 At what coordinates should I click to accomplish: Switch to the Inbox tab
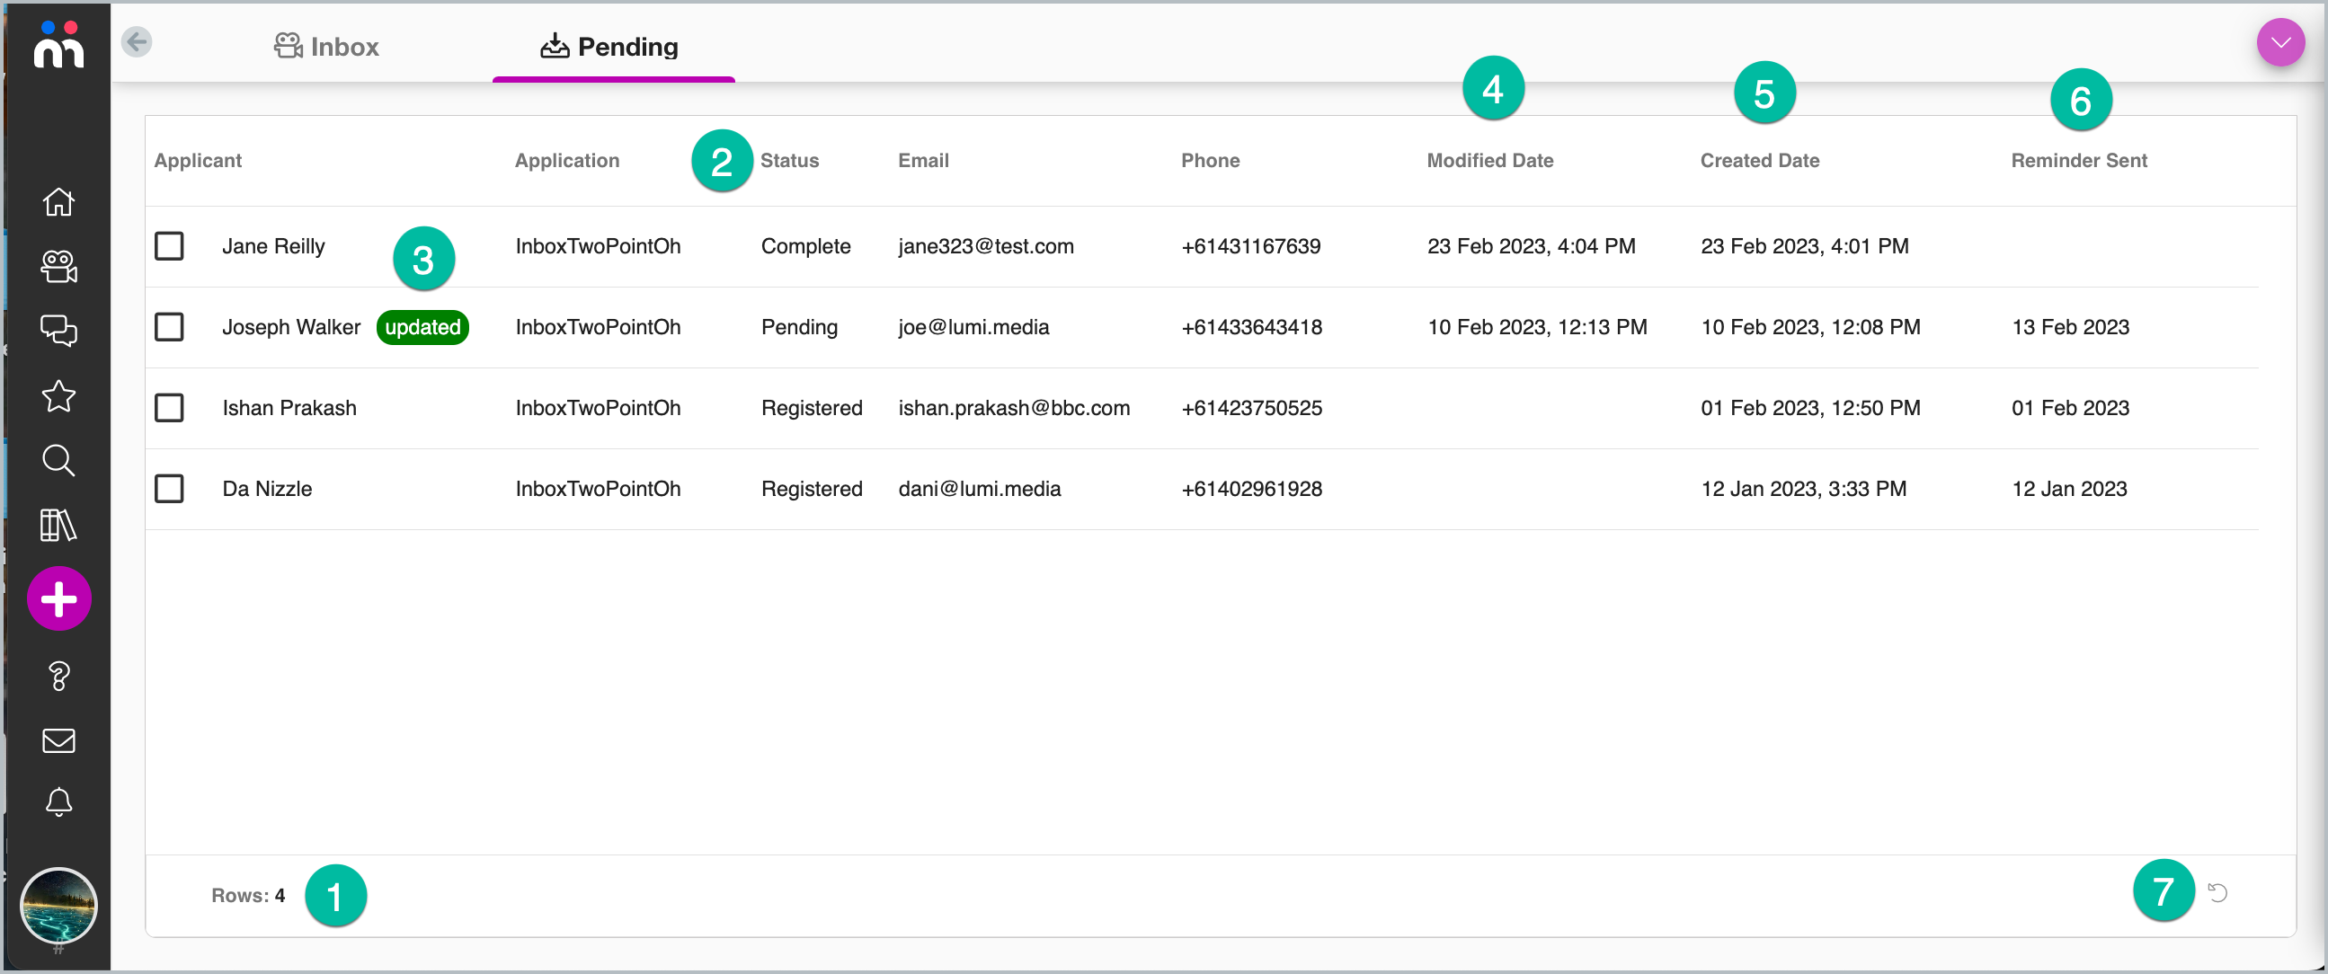327,46
